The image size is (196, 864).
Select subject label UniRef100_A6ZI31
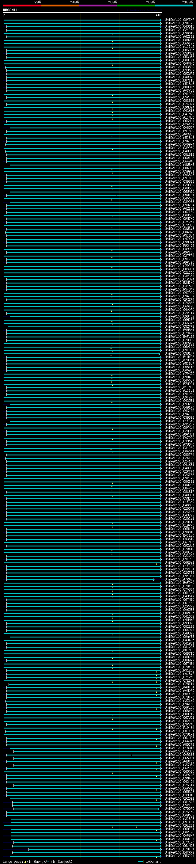coord(179,36)
